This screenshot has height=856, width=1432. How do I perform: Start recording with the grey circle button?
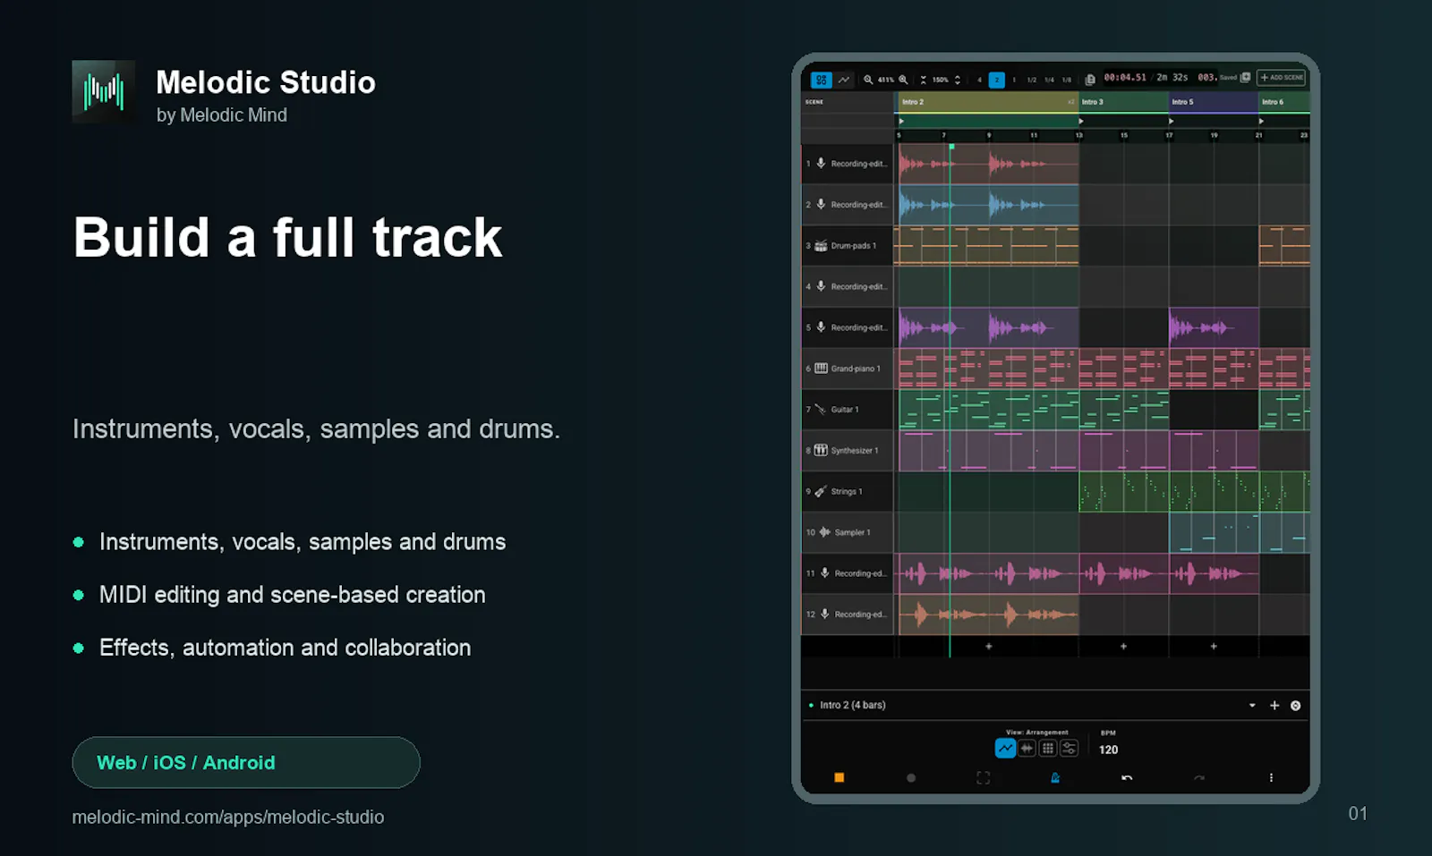pos(911,778)
